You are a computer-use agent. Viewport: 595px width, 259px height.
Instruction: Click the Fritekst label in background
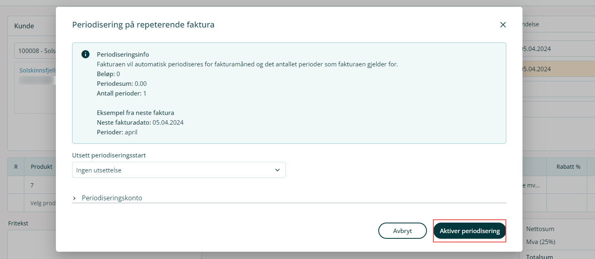(x=18, y=223)
